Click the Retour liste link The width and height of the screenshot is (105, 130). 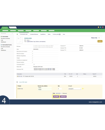coord(94,38)
